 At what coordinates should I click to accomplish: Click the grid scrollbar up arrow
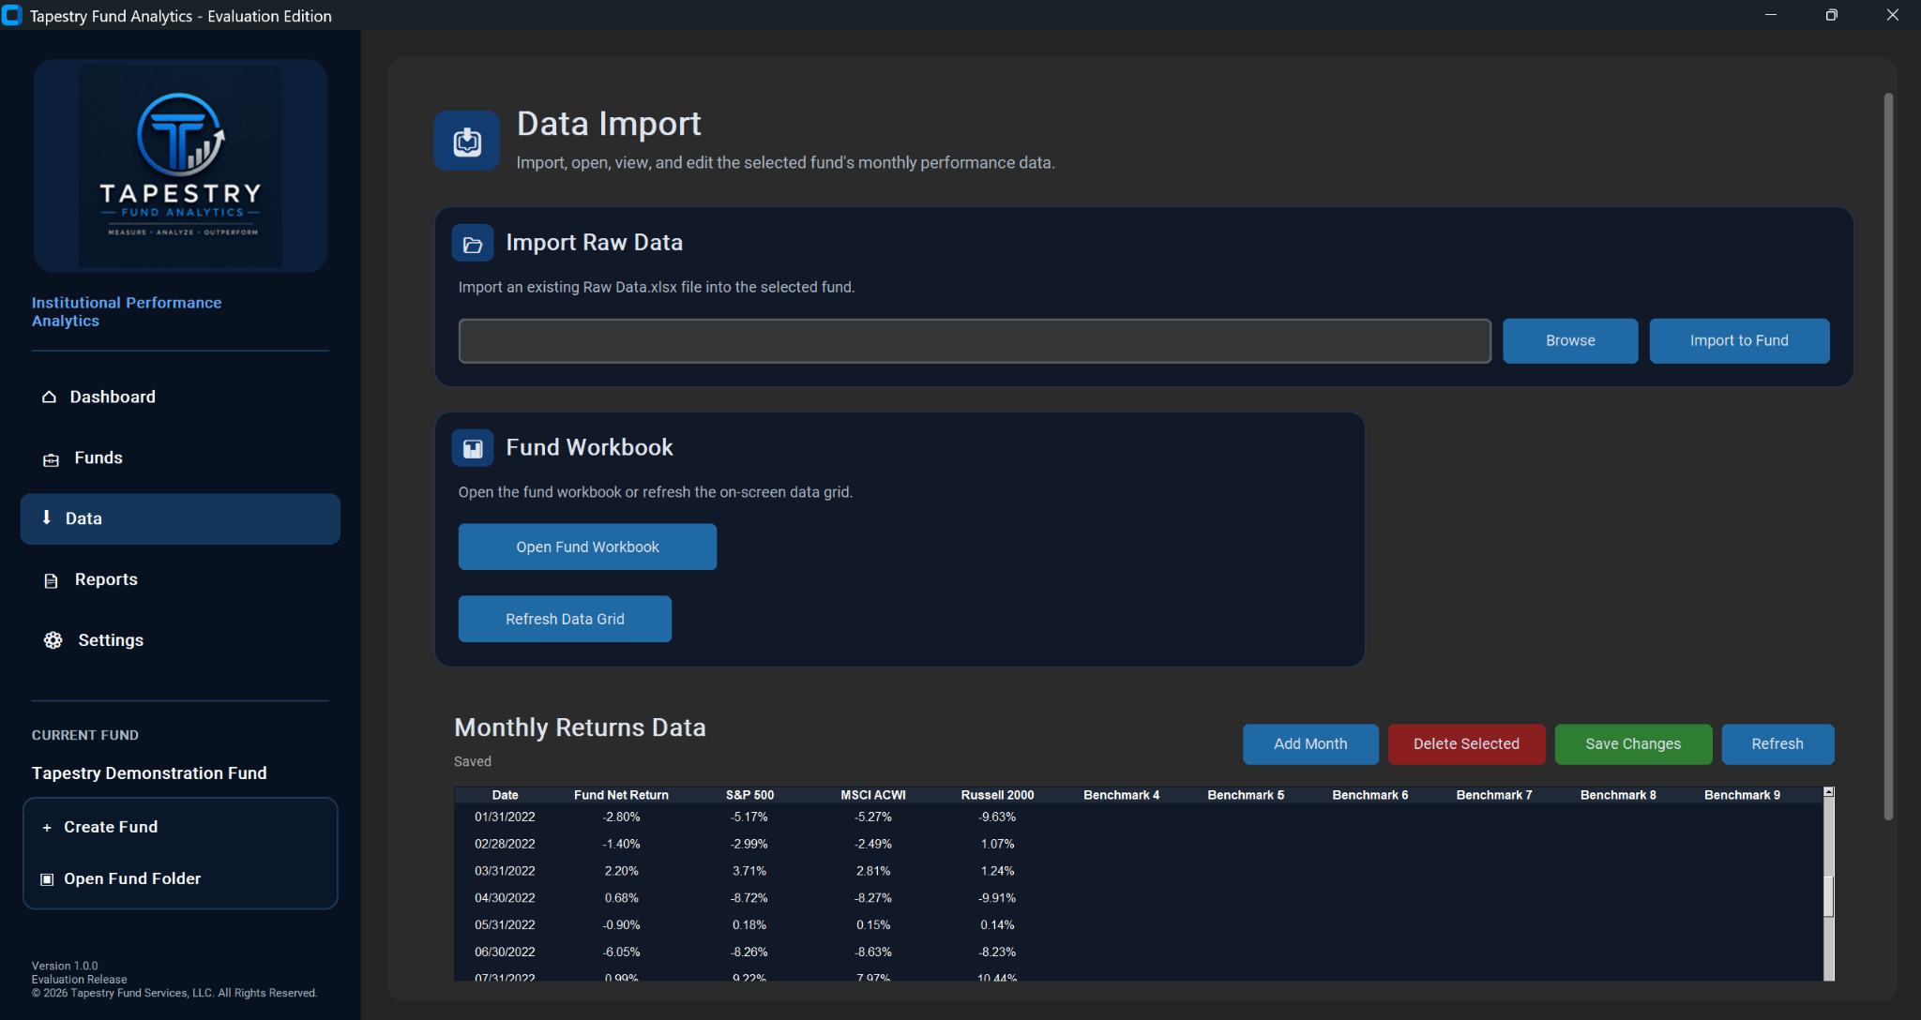[1828, 793]
